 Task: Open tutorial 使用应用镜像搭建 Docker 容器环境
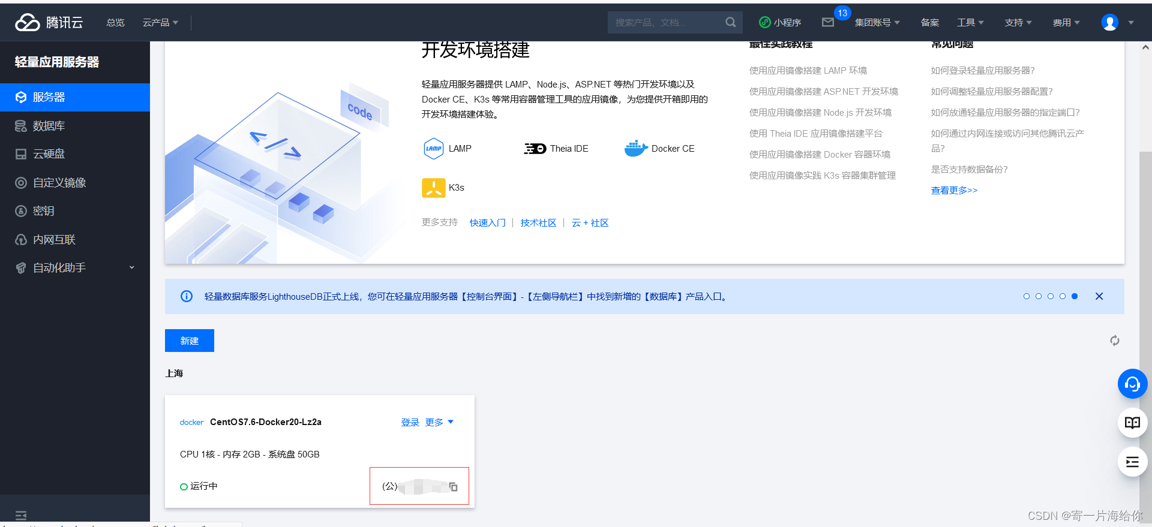pos(820,154)
